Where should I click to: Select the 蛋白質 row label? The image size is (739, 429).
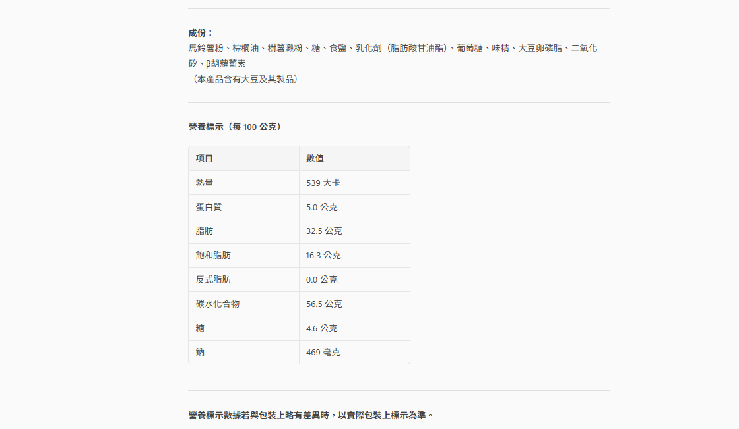click(209, 207)
